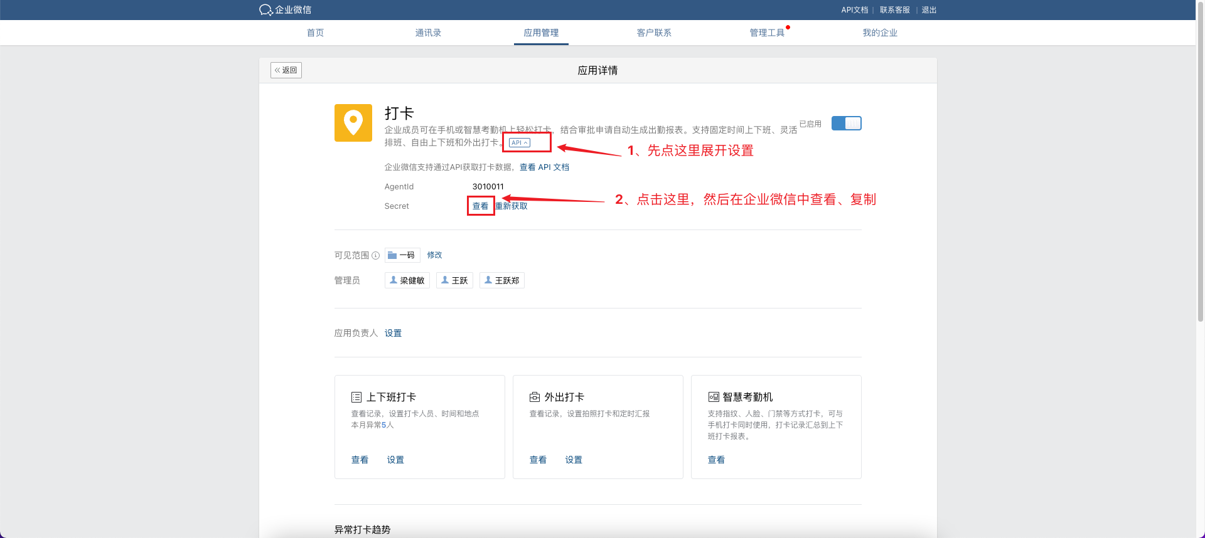Toggle the 已启用 app enable switch
Image resolution: width=1205 pixels, height=538 pixels.
846,124
